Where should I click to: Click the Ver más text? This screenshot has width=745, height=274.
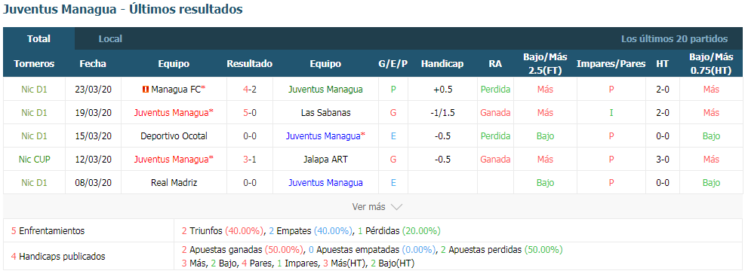click(368, 207)
